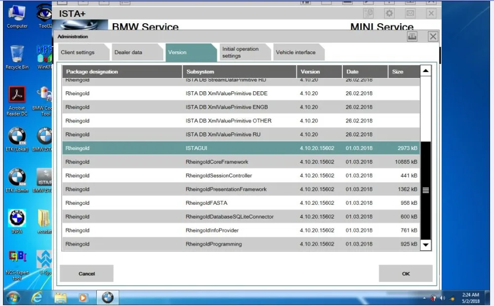Click the envelope mail icon in ISTA+ header

click(410, 13)
